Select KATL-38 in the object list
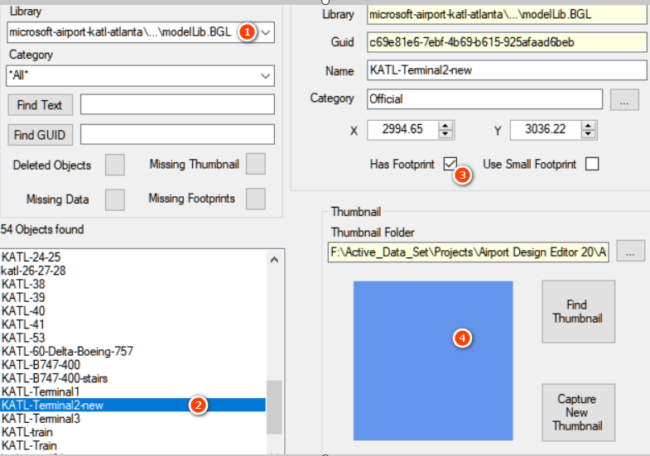The width and height of the screenshot is (650, 456). [x=133, y=284]
